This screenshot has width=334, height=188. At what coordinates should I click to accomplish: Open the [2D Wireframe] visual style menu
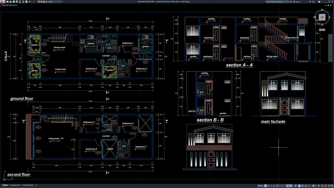click(x=12, y=5)
